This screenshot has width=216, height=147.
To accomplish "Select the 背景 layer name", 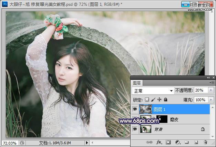I will point(158,129).
